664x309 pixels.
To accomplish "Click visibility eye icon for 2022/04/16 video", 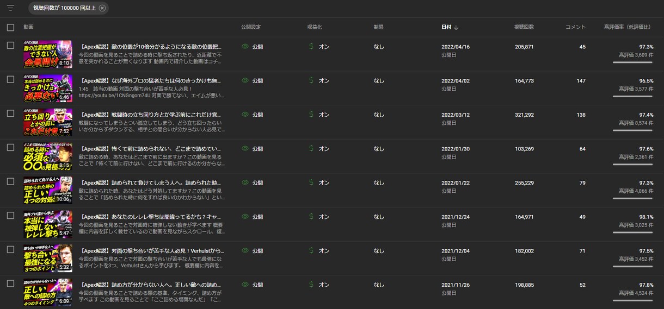I will [x=245, y=47].
